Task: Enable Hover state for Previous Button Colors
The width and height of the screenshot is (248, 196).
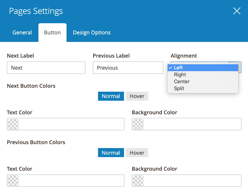Action: 137,153
